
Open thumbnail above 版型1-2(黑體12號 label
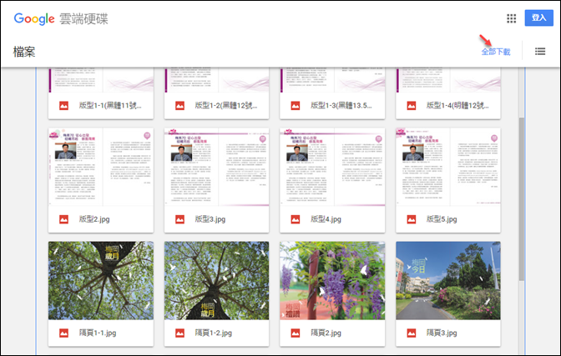pyautogui.click(x=216, y=80)
